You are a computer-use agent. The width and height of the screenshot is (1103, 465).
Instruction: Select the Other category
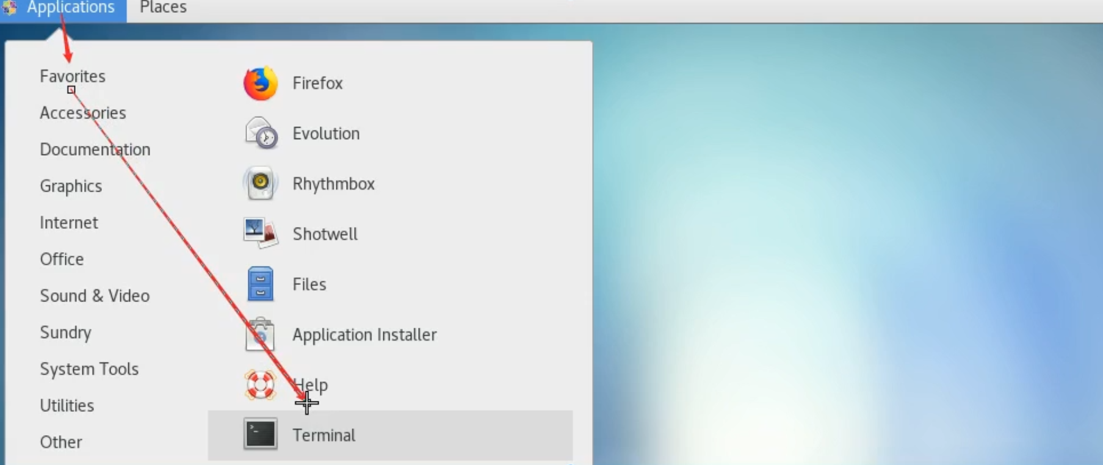point(61,442)
